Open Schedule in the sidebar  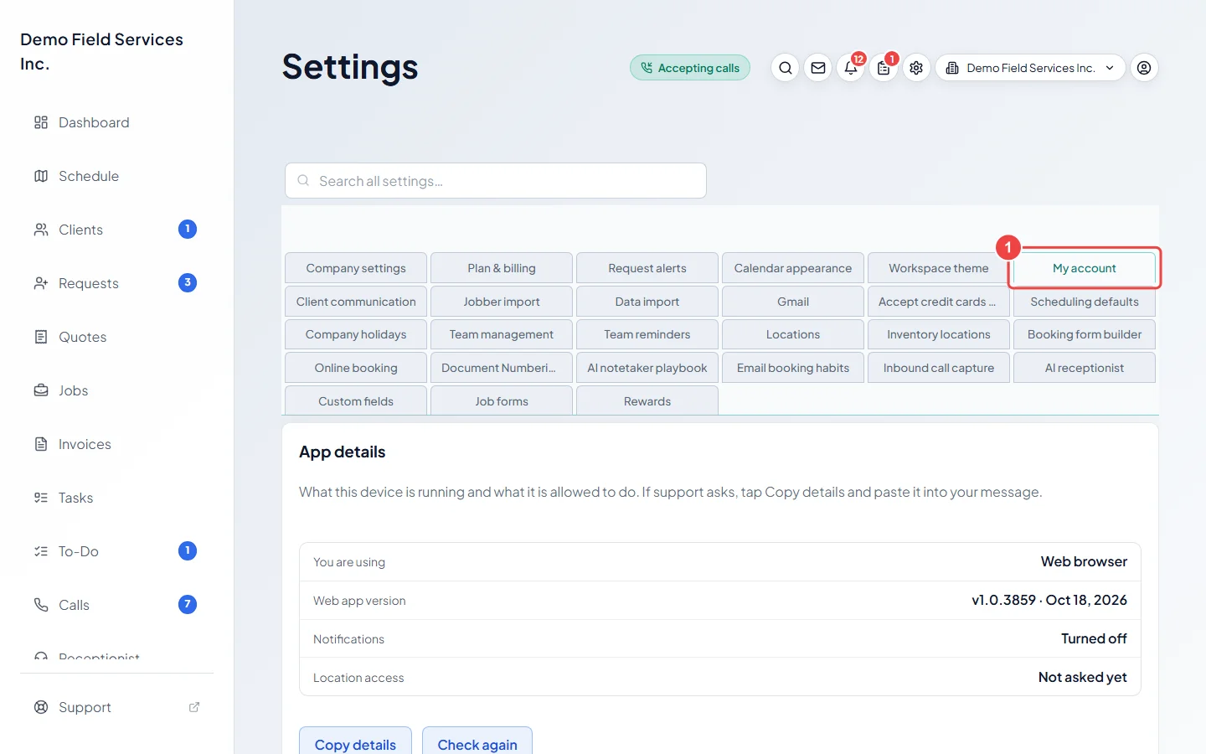pyautogui.click(x=116, y=176)
